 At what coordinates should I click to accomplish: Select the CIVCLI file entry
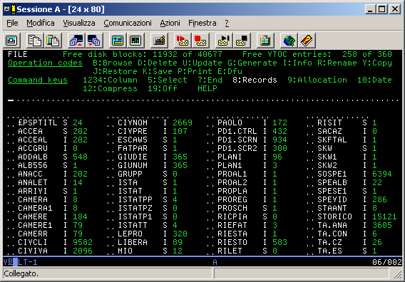pos(33,242)
